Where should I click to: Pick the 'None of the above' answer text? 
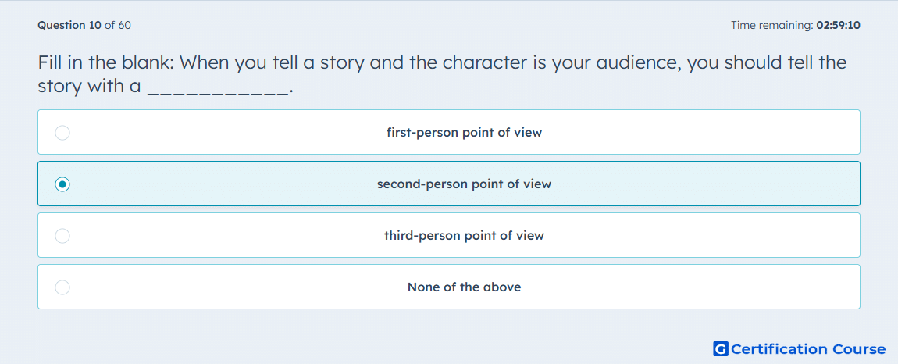coord(464,287)
